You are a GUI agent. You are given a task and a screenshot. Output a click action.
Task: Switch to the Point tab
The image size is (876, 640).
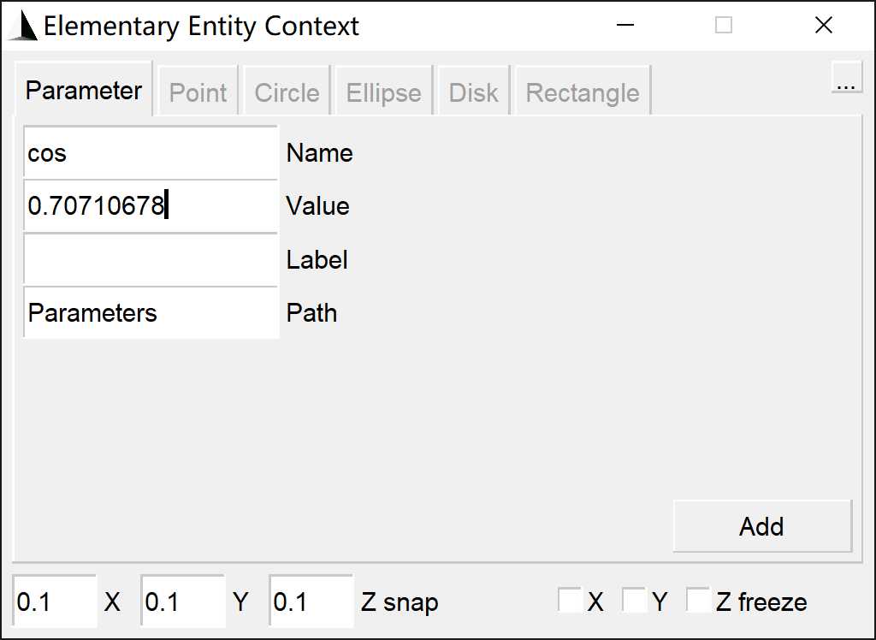coord(198,92)
